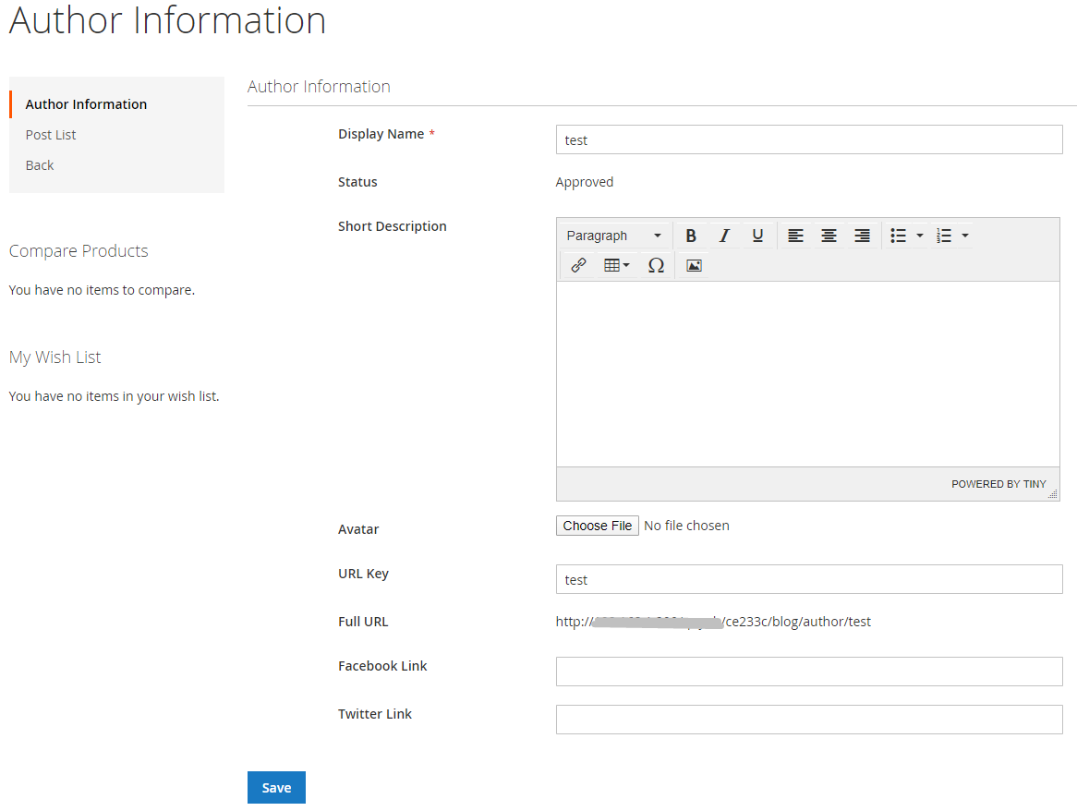Open special character Omega tool
The height and width of the screenshot is (811, 1077).
[656, 266]
